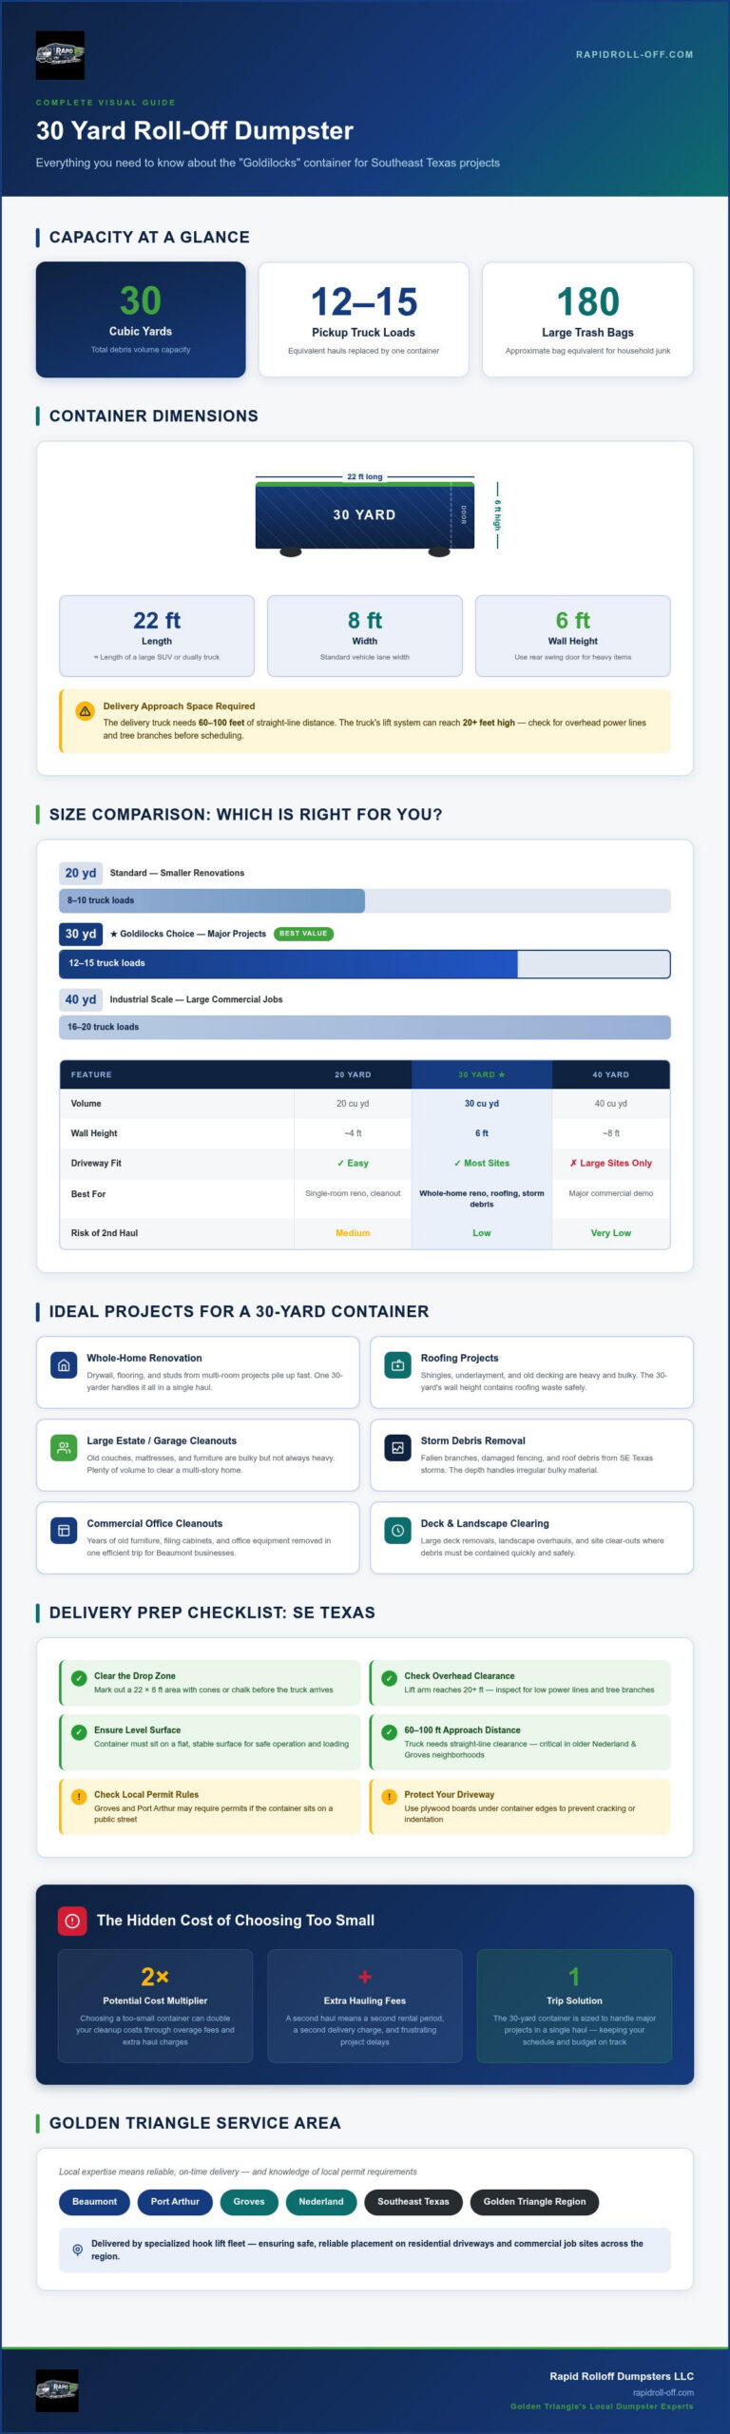Click the Rapid Rolloff logo in the header
Screen dimensions: 730x2434
click(x=60, y=55)
